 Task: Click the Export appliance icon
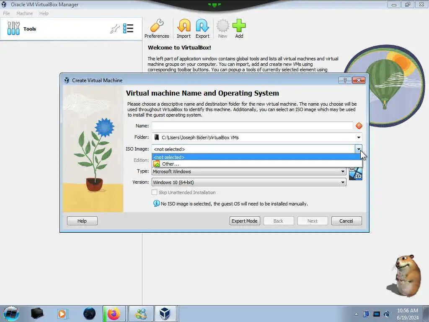tap(202, 29)
